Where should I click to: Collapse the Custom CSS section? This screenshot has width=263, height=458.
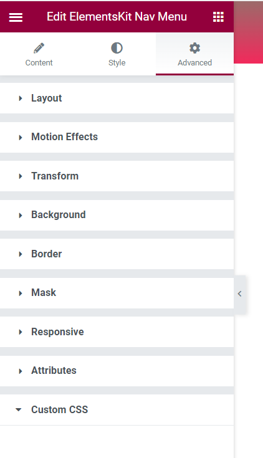[x=117, y=410]
